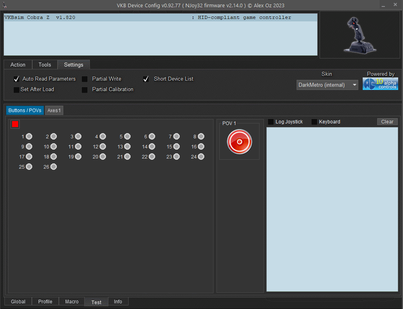The image size is (403, 309).
Task: Open the Axes1 tab
Action: (54, 111)
